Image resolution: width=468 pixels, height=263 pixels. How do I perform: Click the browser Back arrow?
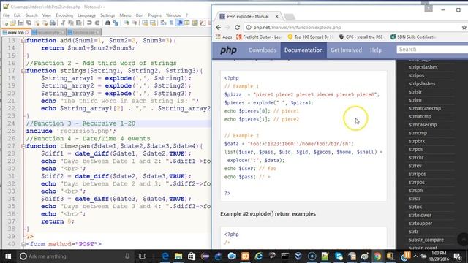219,28
